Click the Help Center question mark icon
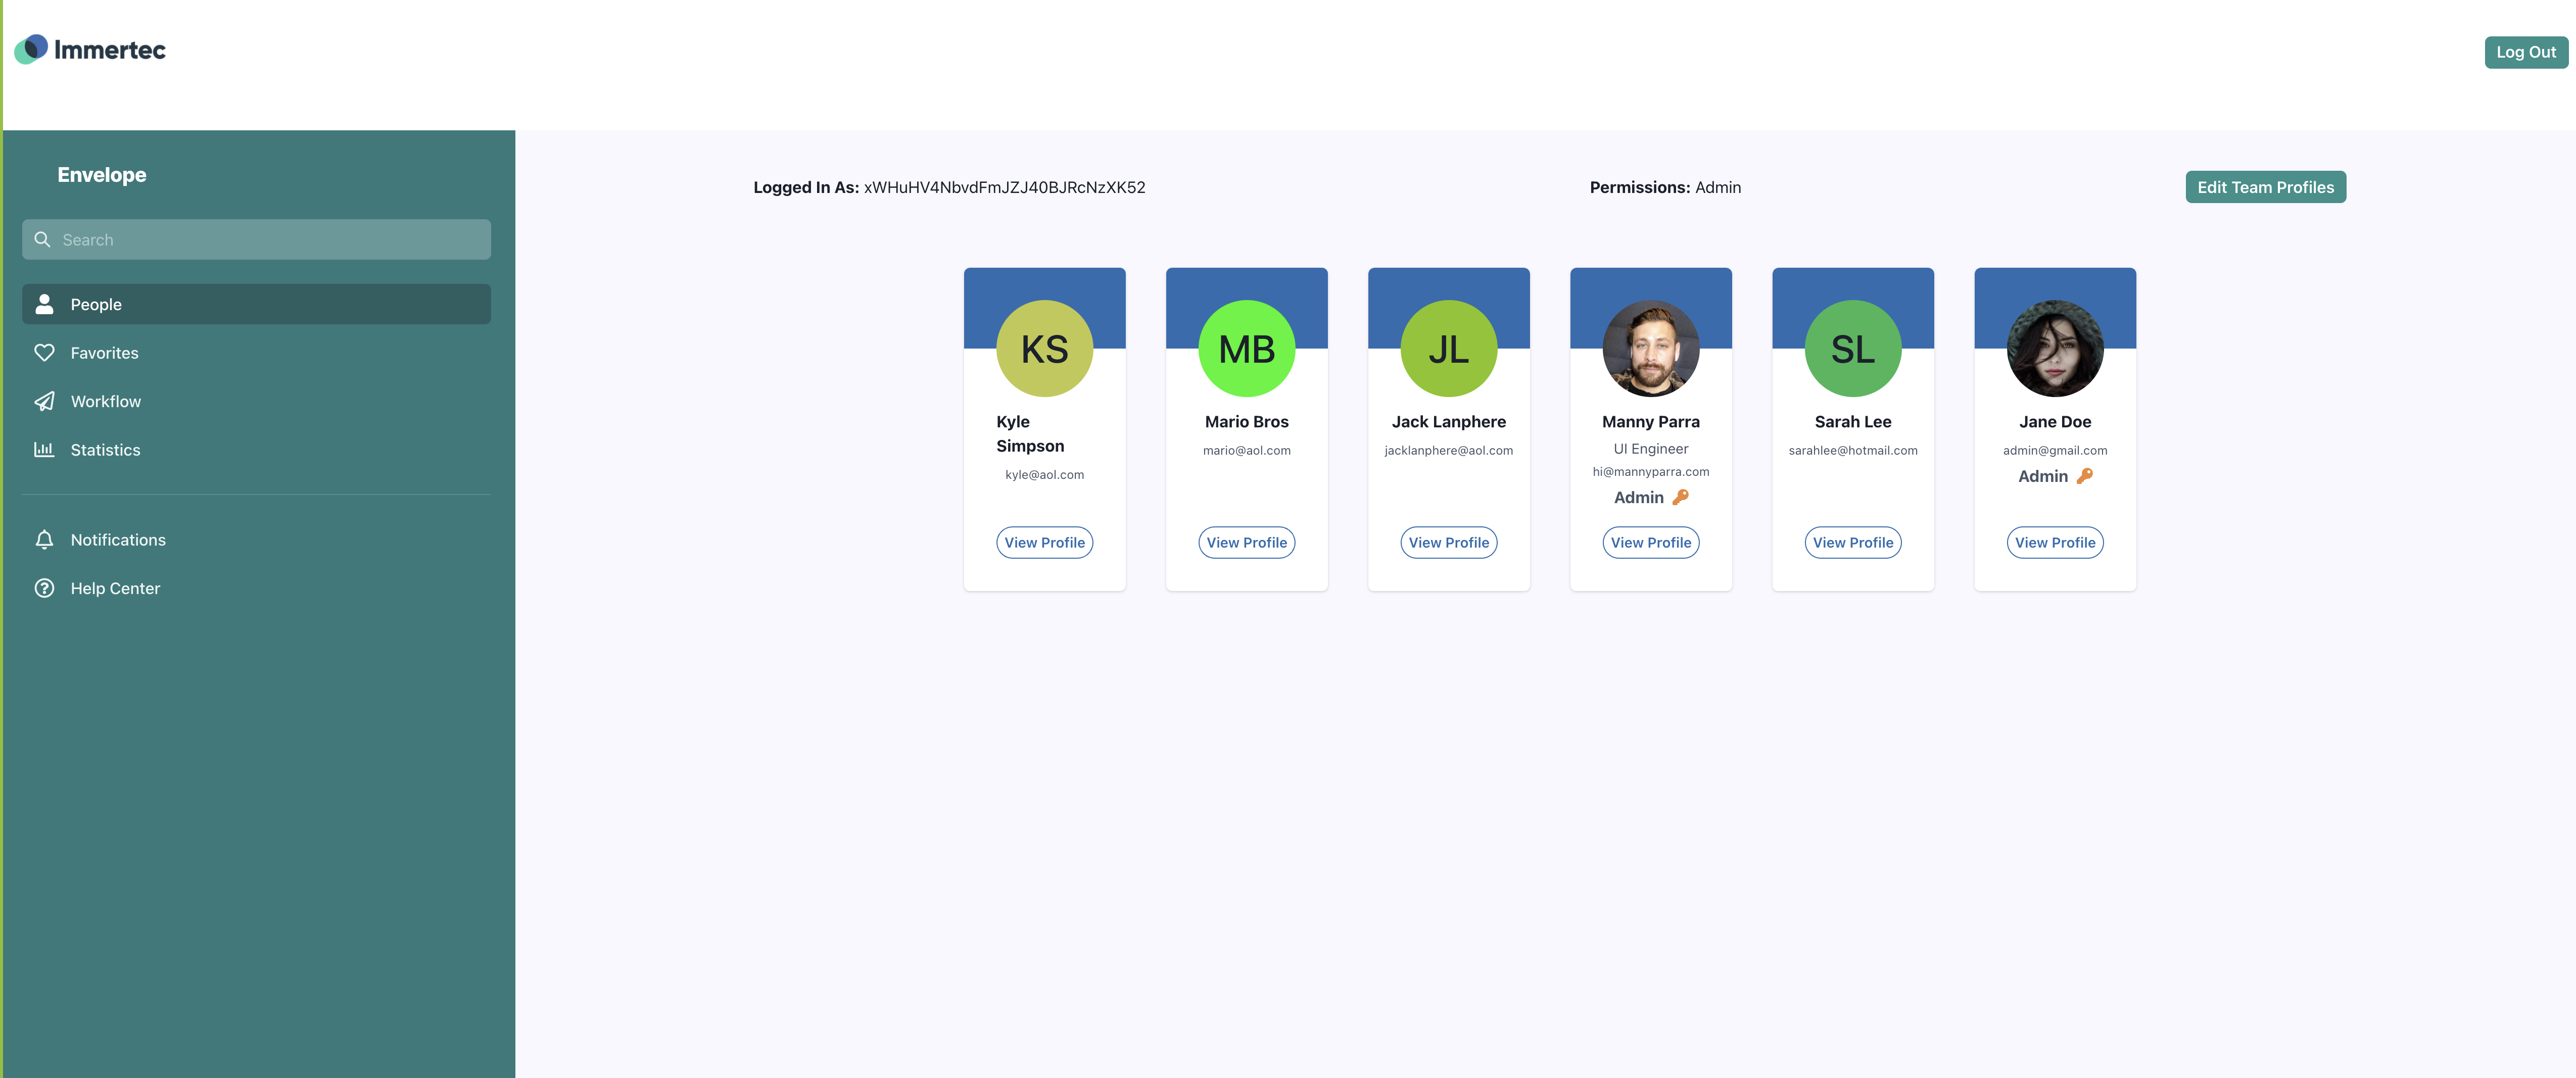The height and width of the screenshot is (1078, 2576). (44, 588)
